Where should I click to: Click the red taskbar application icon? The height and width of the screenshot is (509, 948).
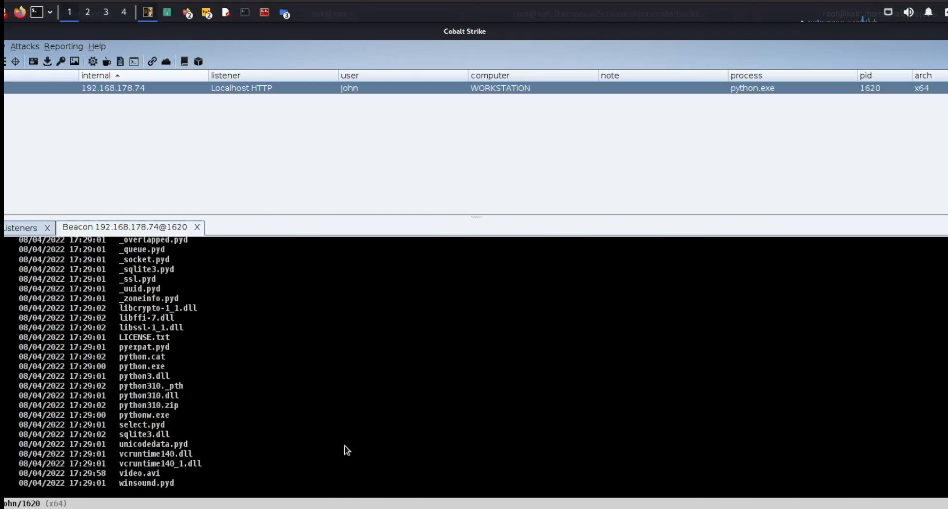click(x=264, y=12)
